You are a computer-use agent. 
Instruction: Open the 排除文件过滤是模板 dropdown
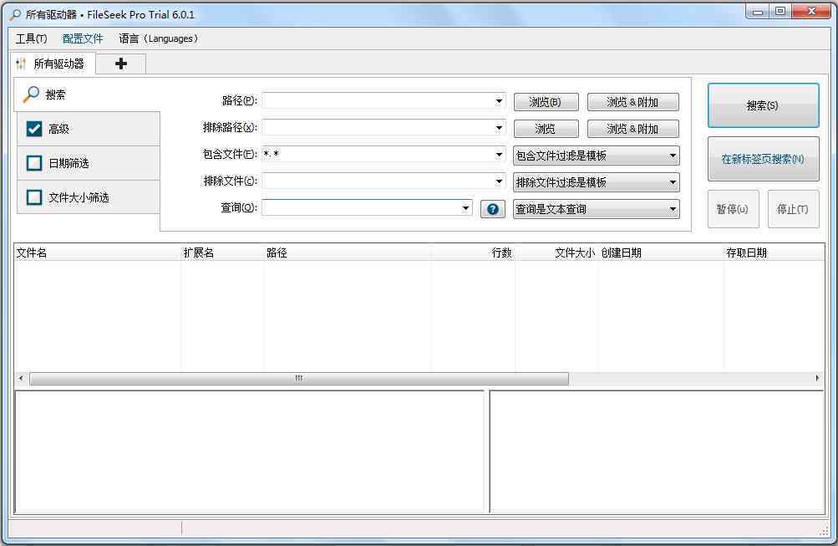click(x=597, y=182)
